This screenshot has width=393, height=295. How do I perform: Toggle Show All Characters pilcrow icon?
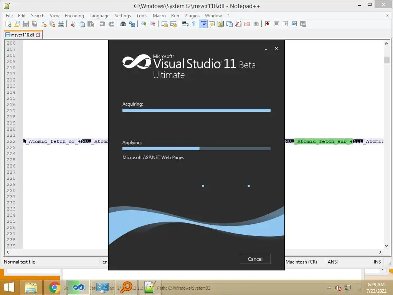pos(194,24)
